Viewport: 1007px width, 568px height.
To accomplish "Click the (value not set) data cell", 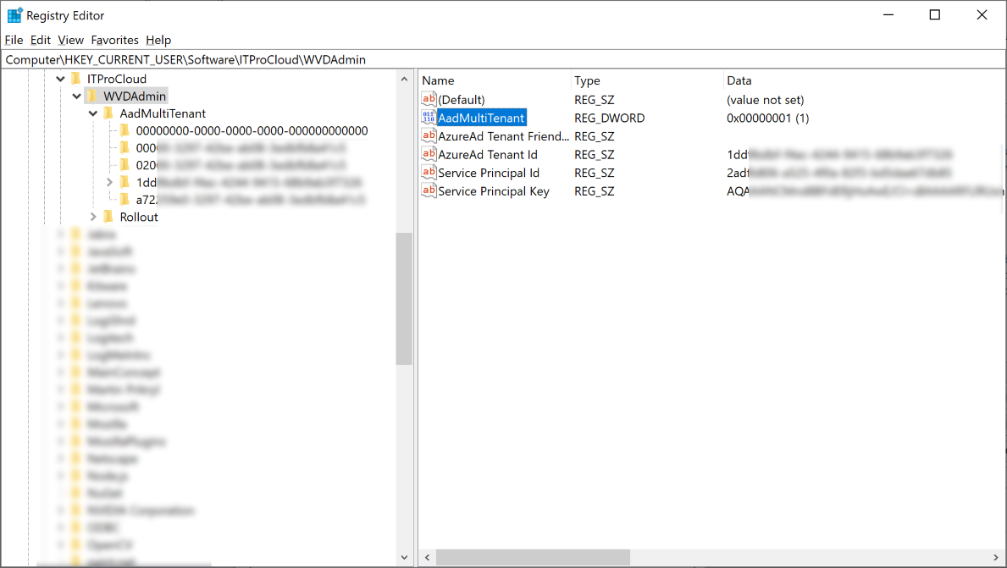I will (x=765, y=100).
